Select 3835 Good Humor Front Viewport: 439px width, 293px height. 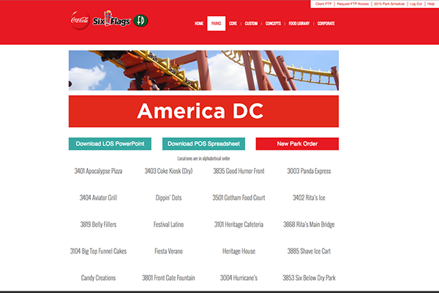pos(239,171)
